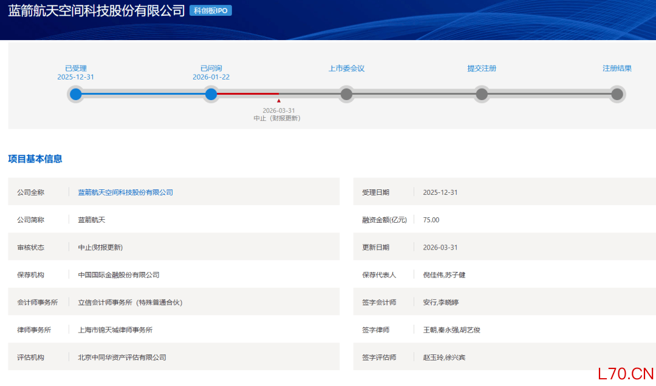The image size is (656, 386).
Task: Click the 已受理 stage label
Action: coord(76,69)
